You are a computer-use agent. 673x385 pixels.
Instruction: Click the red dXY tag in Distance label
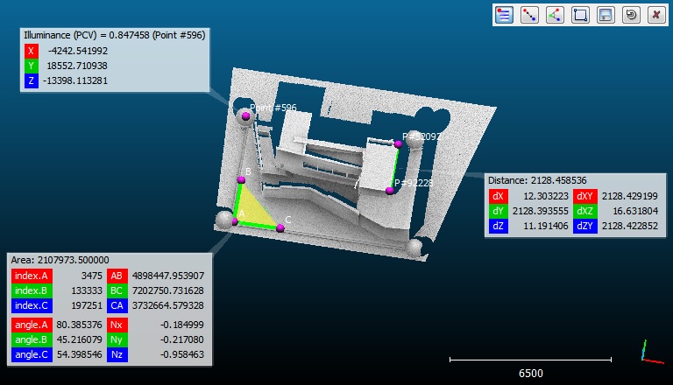click(x=585, y=196)
